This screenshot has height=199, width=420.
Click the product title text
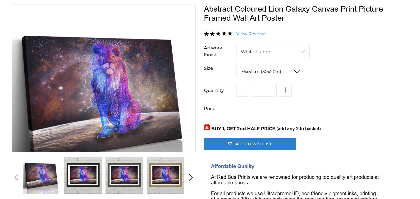(293, 14)
